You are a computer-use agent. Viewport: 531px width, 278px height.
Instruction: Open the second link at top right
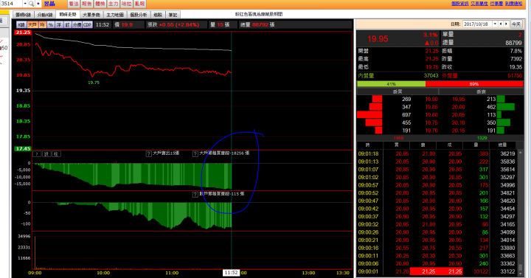tap(479, 4)
